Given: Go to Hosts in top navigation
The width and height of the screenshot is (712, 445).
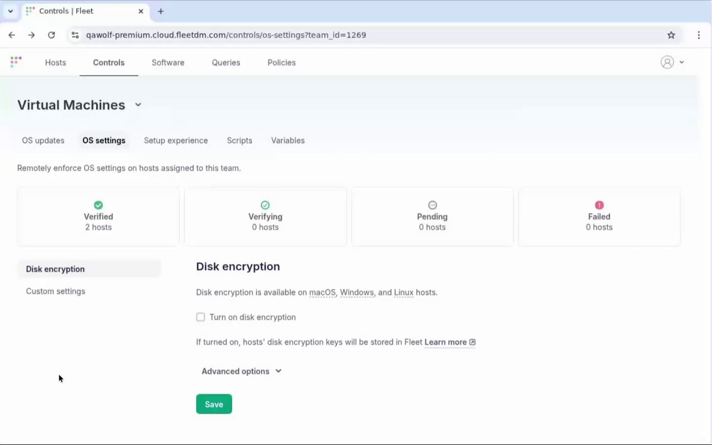Looking at the screenshot, I should pyautogui.click(x=56, y=62).
